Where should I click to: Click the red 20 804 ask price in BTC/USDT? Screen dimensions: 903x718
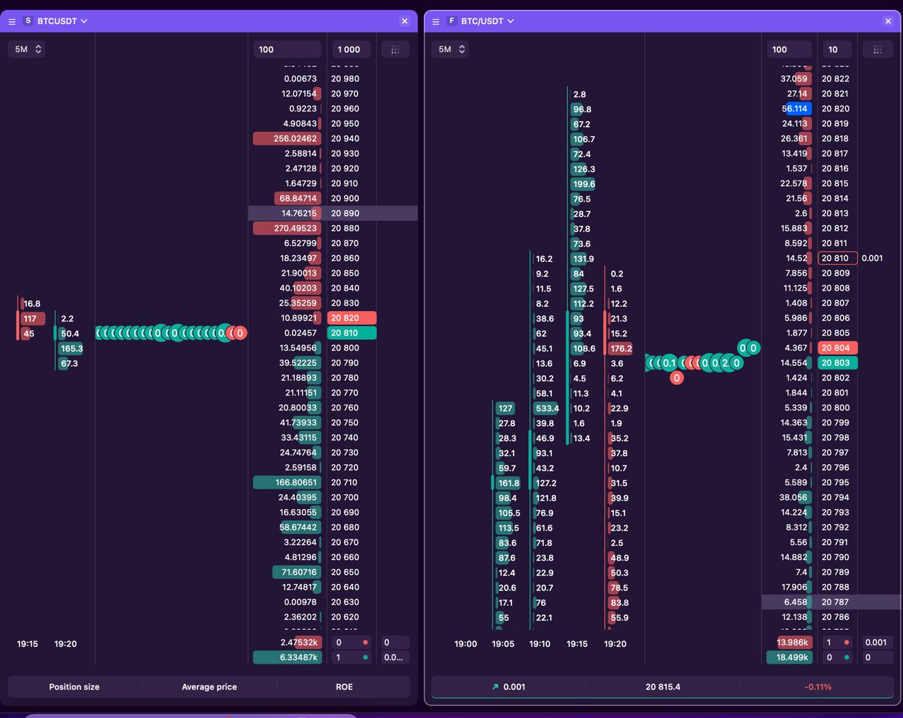tap(837, 348)
